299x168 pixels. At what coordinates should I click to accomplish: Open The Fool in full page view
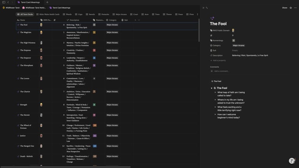tap(207, 8)
